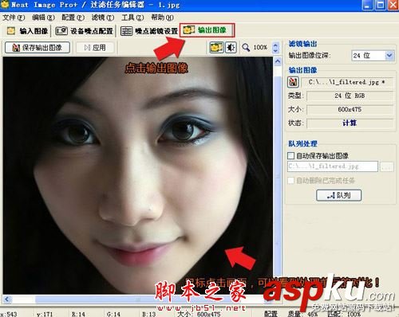Click the 保存输出图像 button
The image size is (399, 317).
[38, 48]
